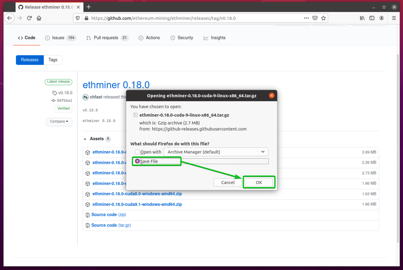Click the tracking protection shield icon
This screenshot has width=403, height=270.
[x=78, y=18]
